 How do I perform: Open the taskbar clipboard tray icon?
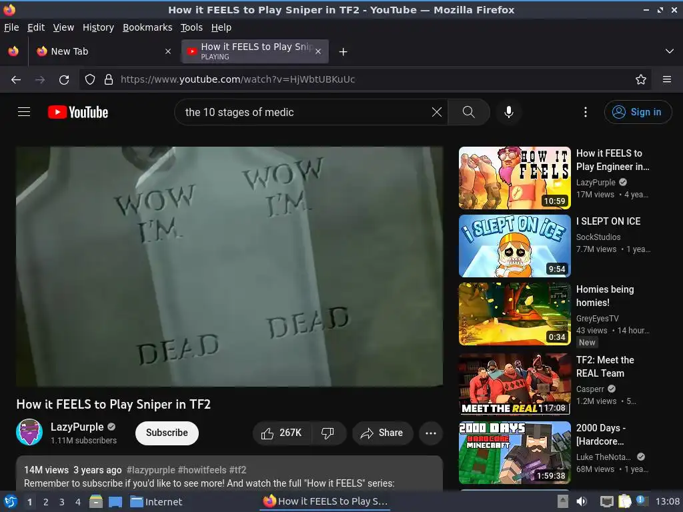coord(624,501)
